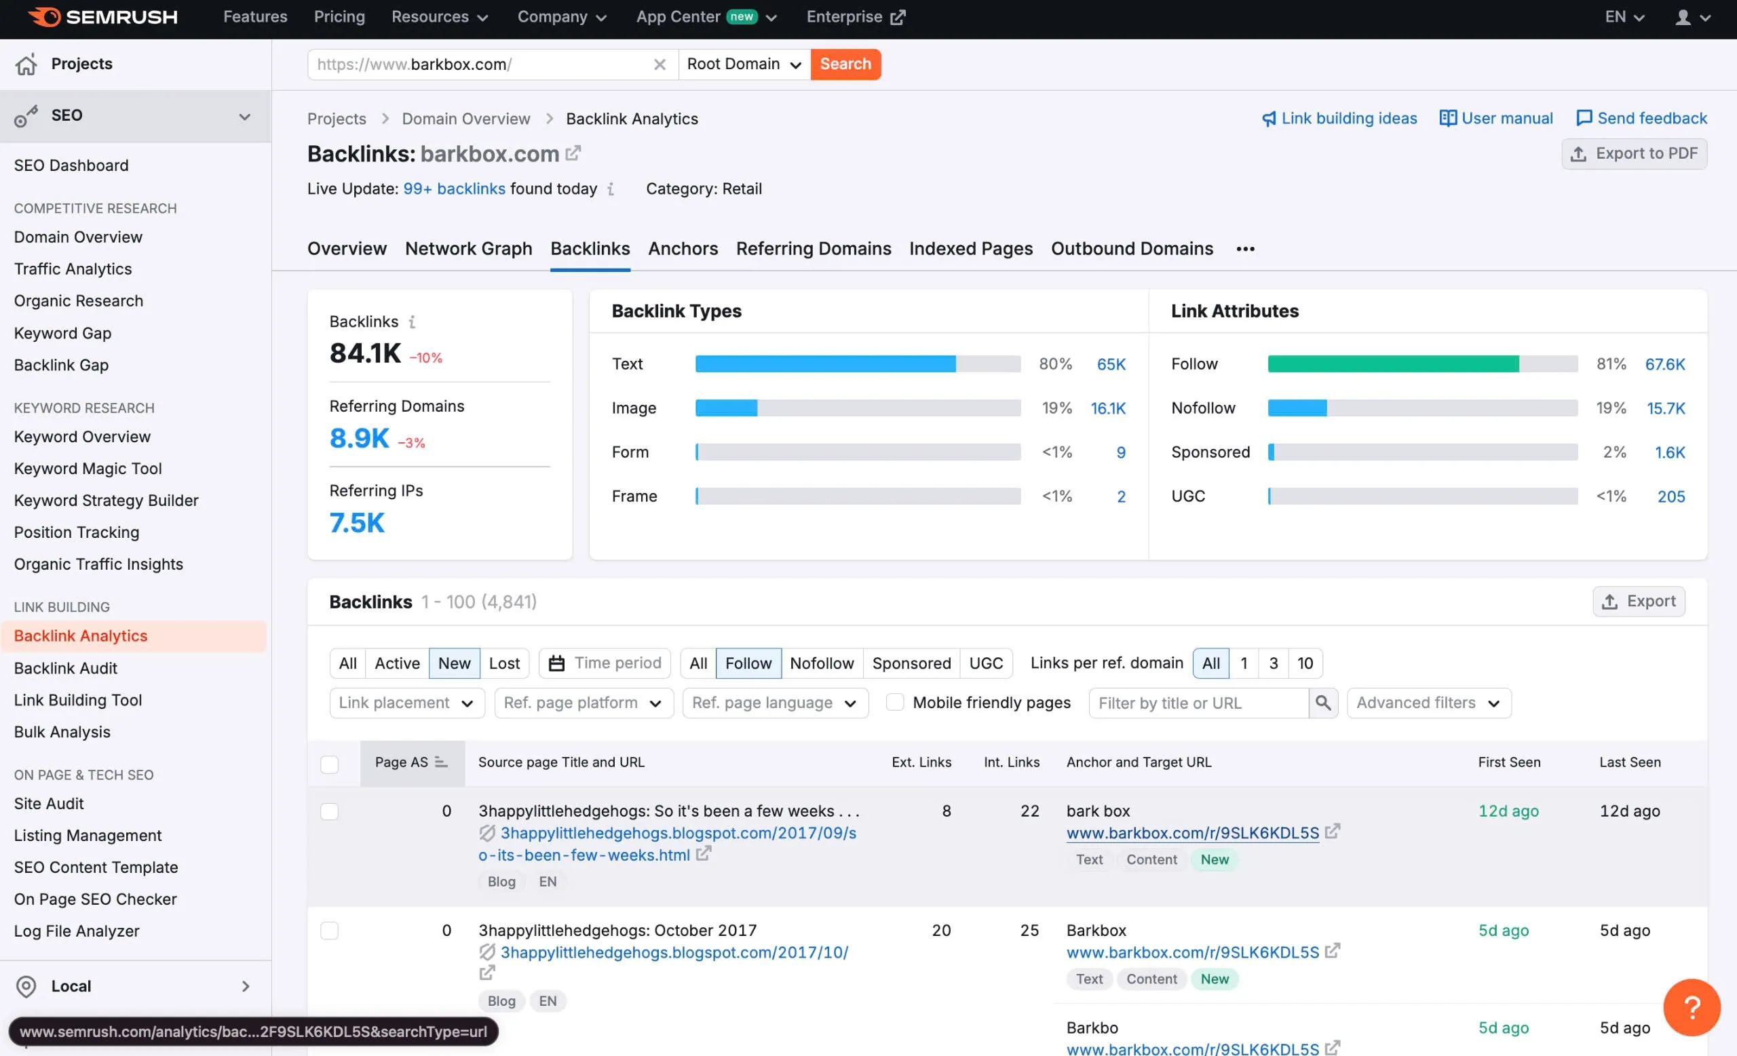Open target URL icon in bark box row
Viewport: 1737px width, 1056px height.
click(x=1332, y=832)
